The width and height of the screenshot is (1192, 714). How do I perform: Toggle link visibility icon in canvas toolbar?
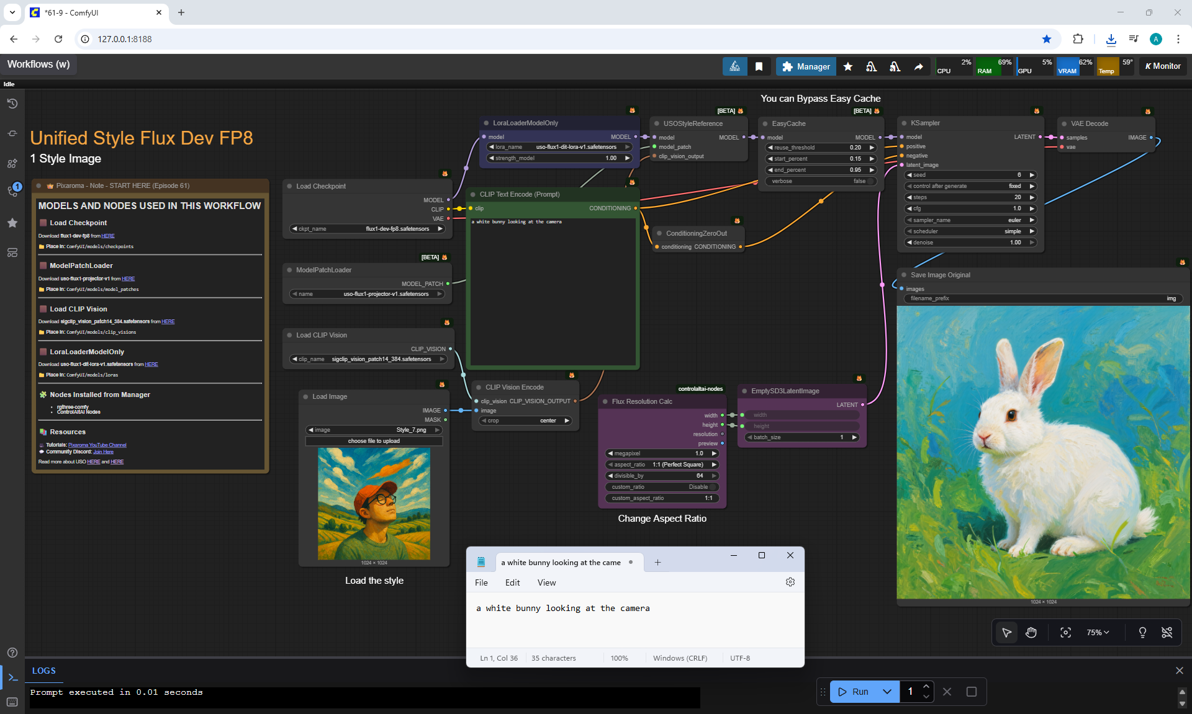(x=1167, y=632)
